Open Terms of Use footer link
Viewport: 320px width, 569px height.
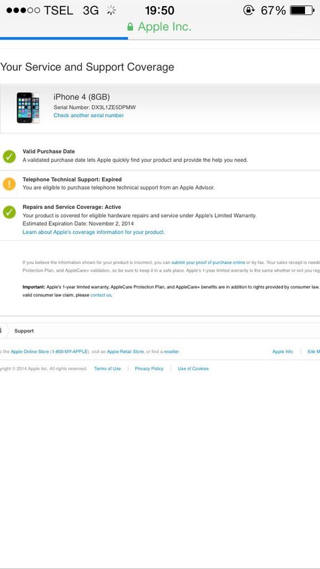tap(108, 368)
